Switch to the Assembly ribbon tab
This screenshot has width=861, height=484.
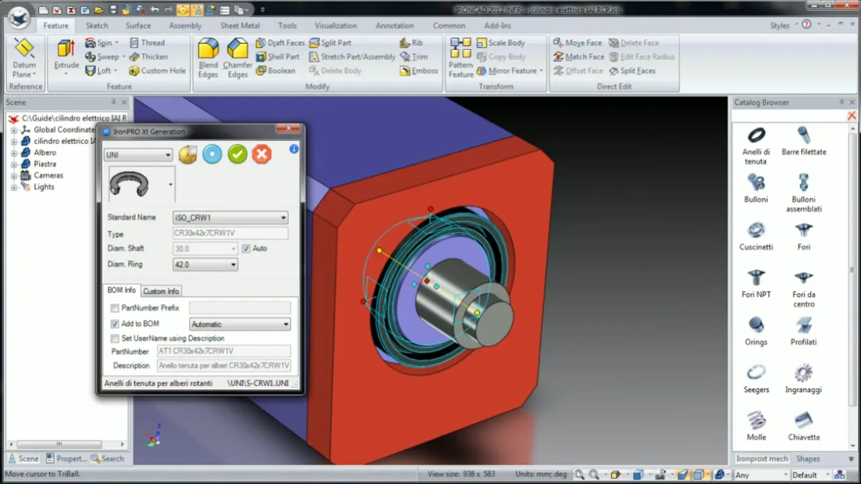point(185,26)
